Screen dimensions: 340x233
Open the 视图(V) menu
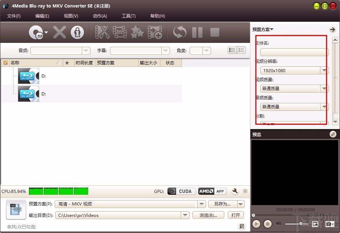point(71,16)
